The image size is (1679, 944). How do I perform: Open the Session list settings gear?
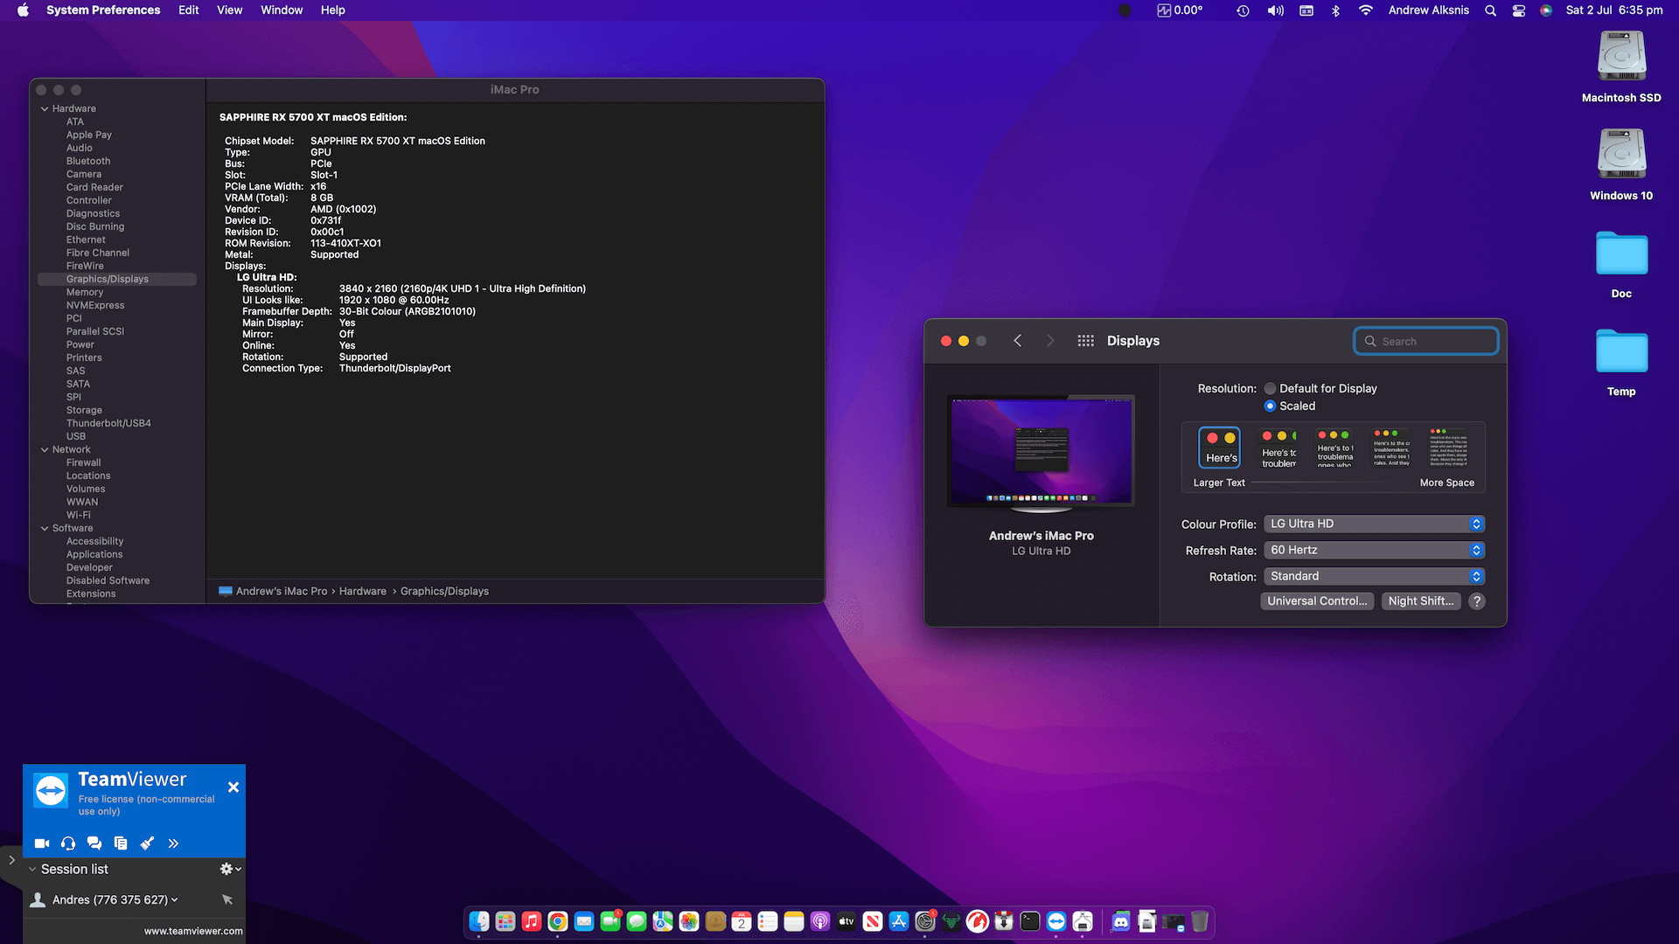(x=226, y=868)
